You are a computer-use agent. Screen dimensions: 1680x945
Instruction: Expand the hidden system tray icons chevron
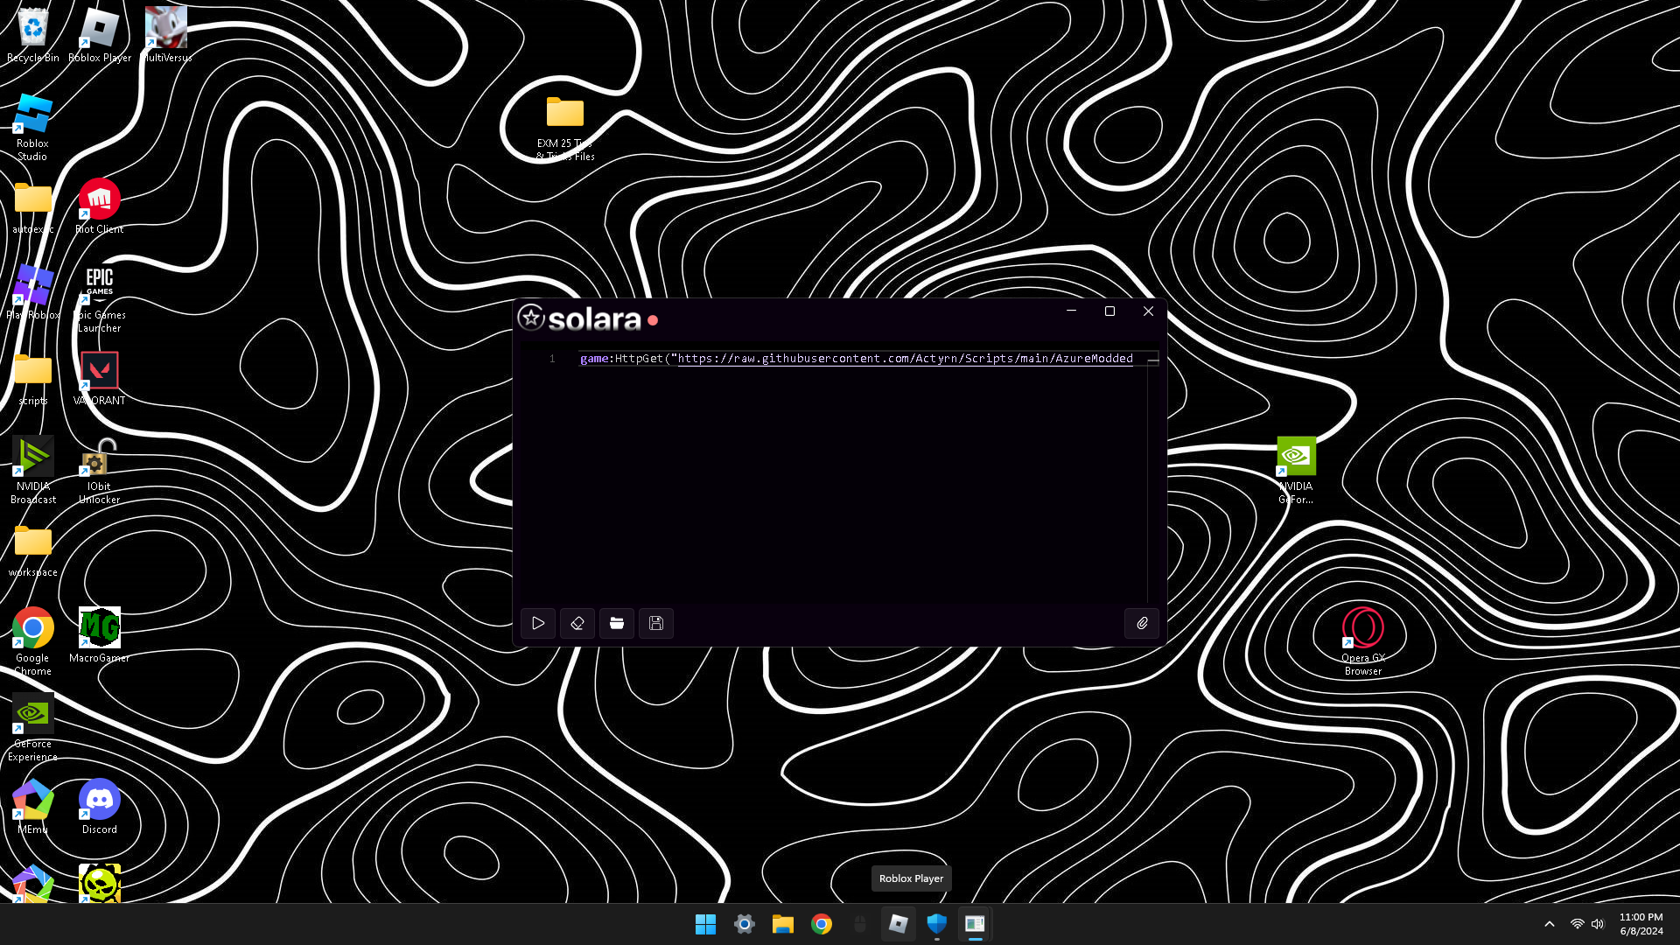(x=1550, y=924)
